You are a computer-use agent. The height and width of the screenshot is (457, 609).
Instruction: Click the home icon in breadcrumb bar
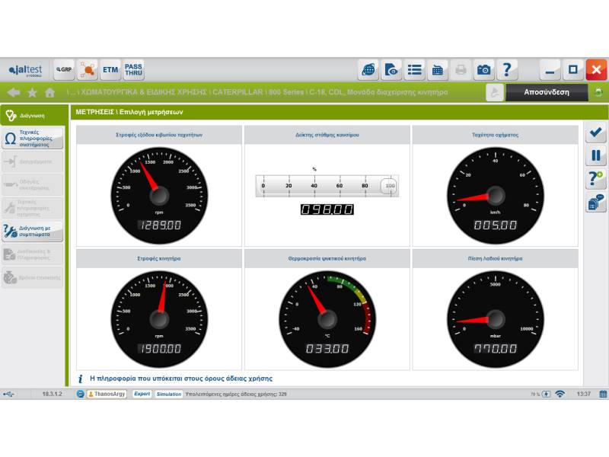tap(49, 92)
